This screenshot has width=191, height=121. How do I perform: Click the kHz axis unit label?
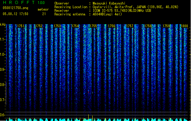click(3, 25)
